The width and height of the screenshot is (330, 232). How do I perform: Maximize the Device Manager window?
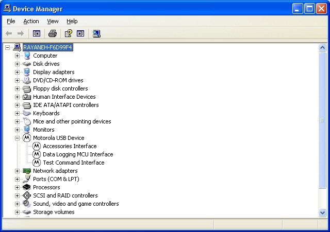309,9
